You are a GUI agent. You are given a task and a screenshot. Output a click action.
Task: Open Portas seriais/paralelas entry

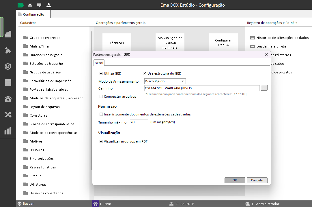tap(49, 90)
